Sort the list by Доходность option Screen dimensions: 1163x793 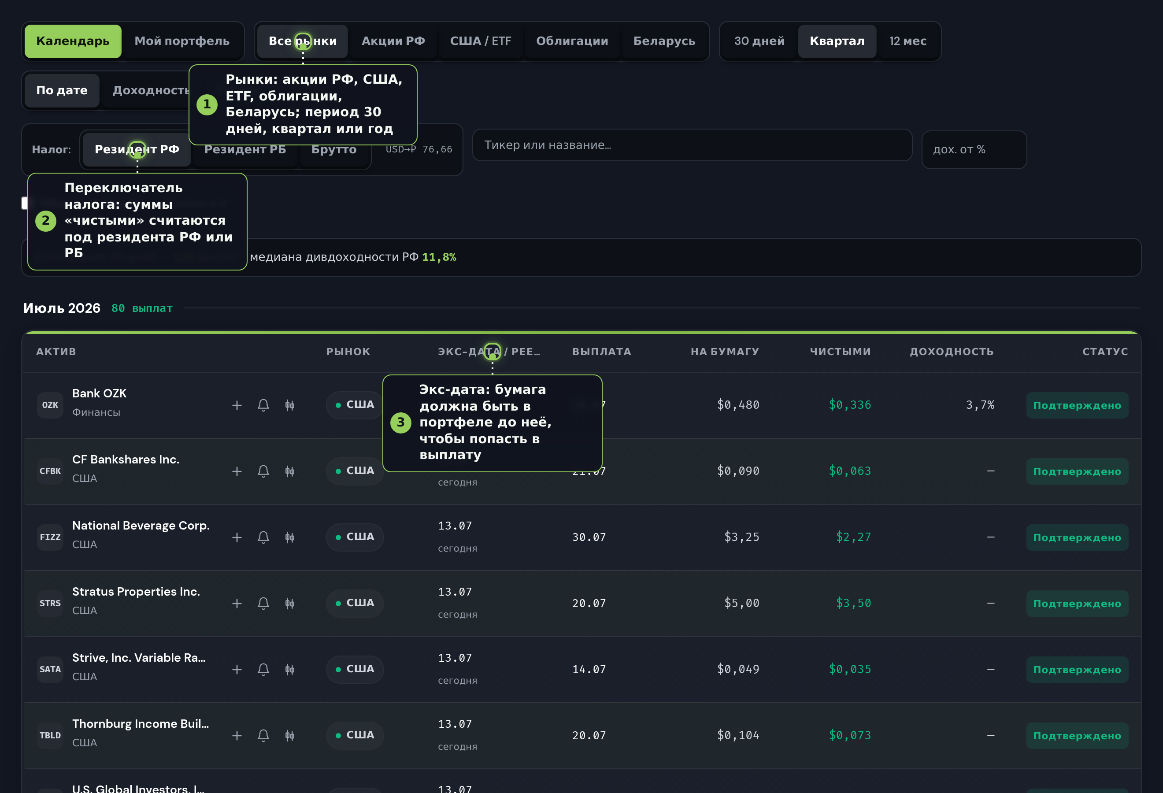point(151,91)
